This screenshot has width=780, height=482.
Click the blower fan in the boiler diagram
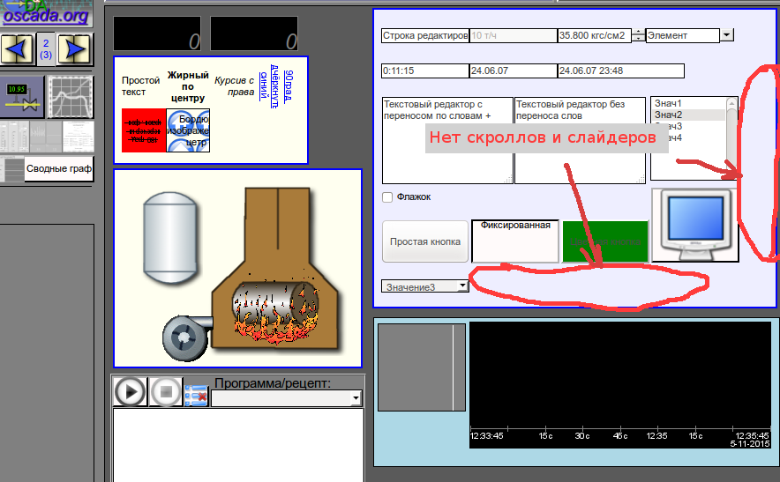(x=184, y=337)
